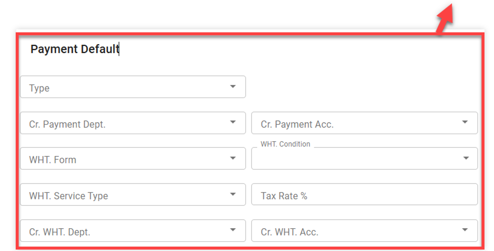Click the caret icon in Cr. WHT. Acc.
This screenshot has height=251, width=494.
[x=465, y=230]
